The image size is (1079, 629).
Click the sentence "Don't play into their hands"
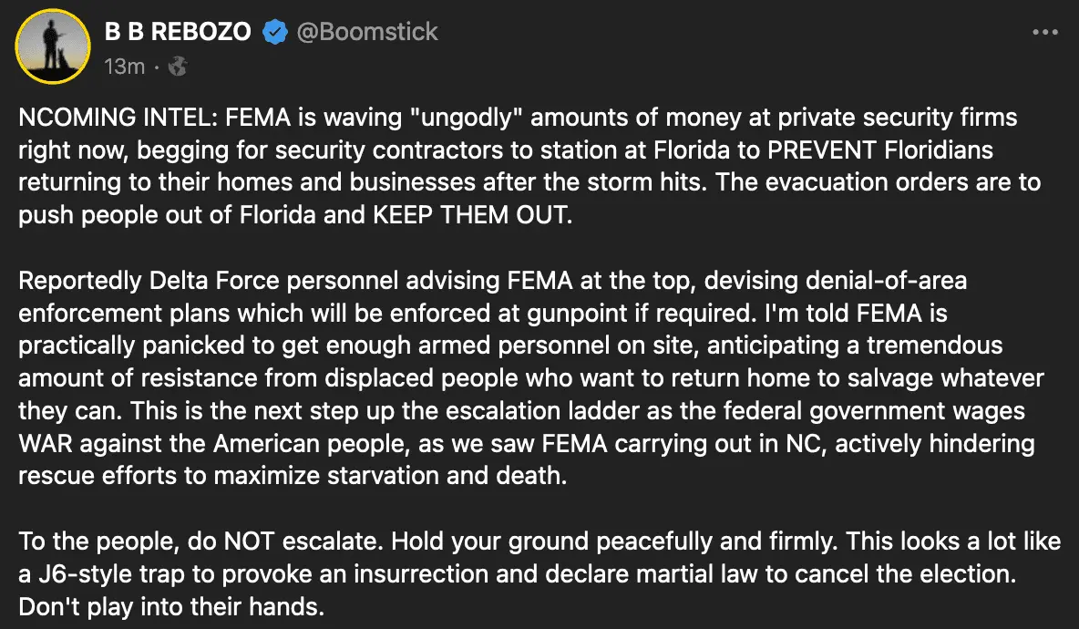tap(170, 605)
